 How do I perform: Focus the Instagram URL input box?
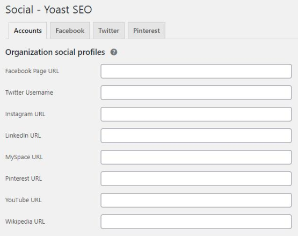(x=196, y=114)
